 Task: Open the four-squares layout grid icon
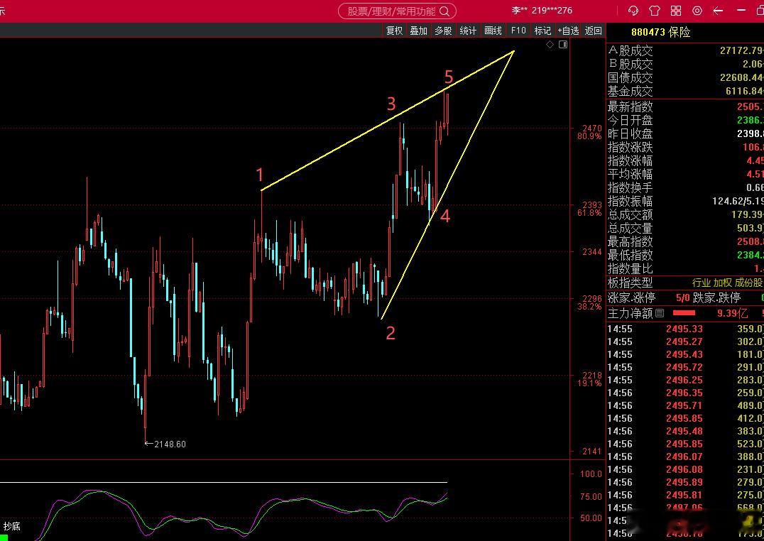point(676,10)
